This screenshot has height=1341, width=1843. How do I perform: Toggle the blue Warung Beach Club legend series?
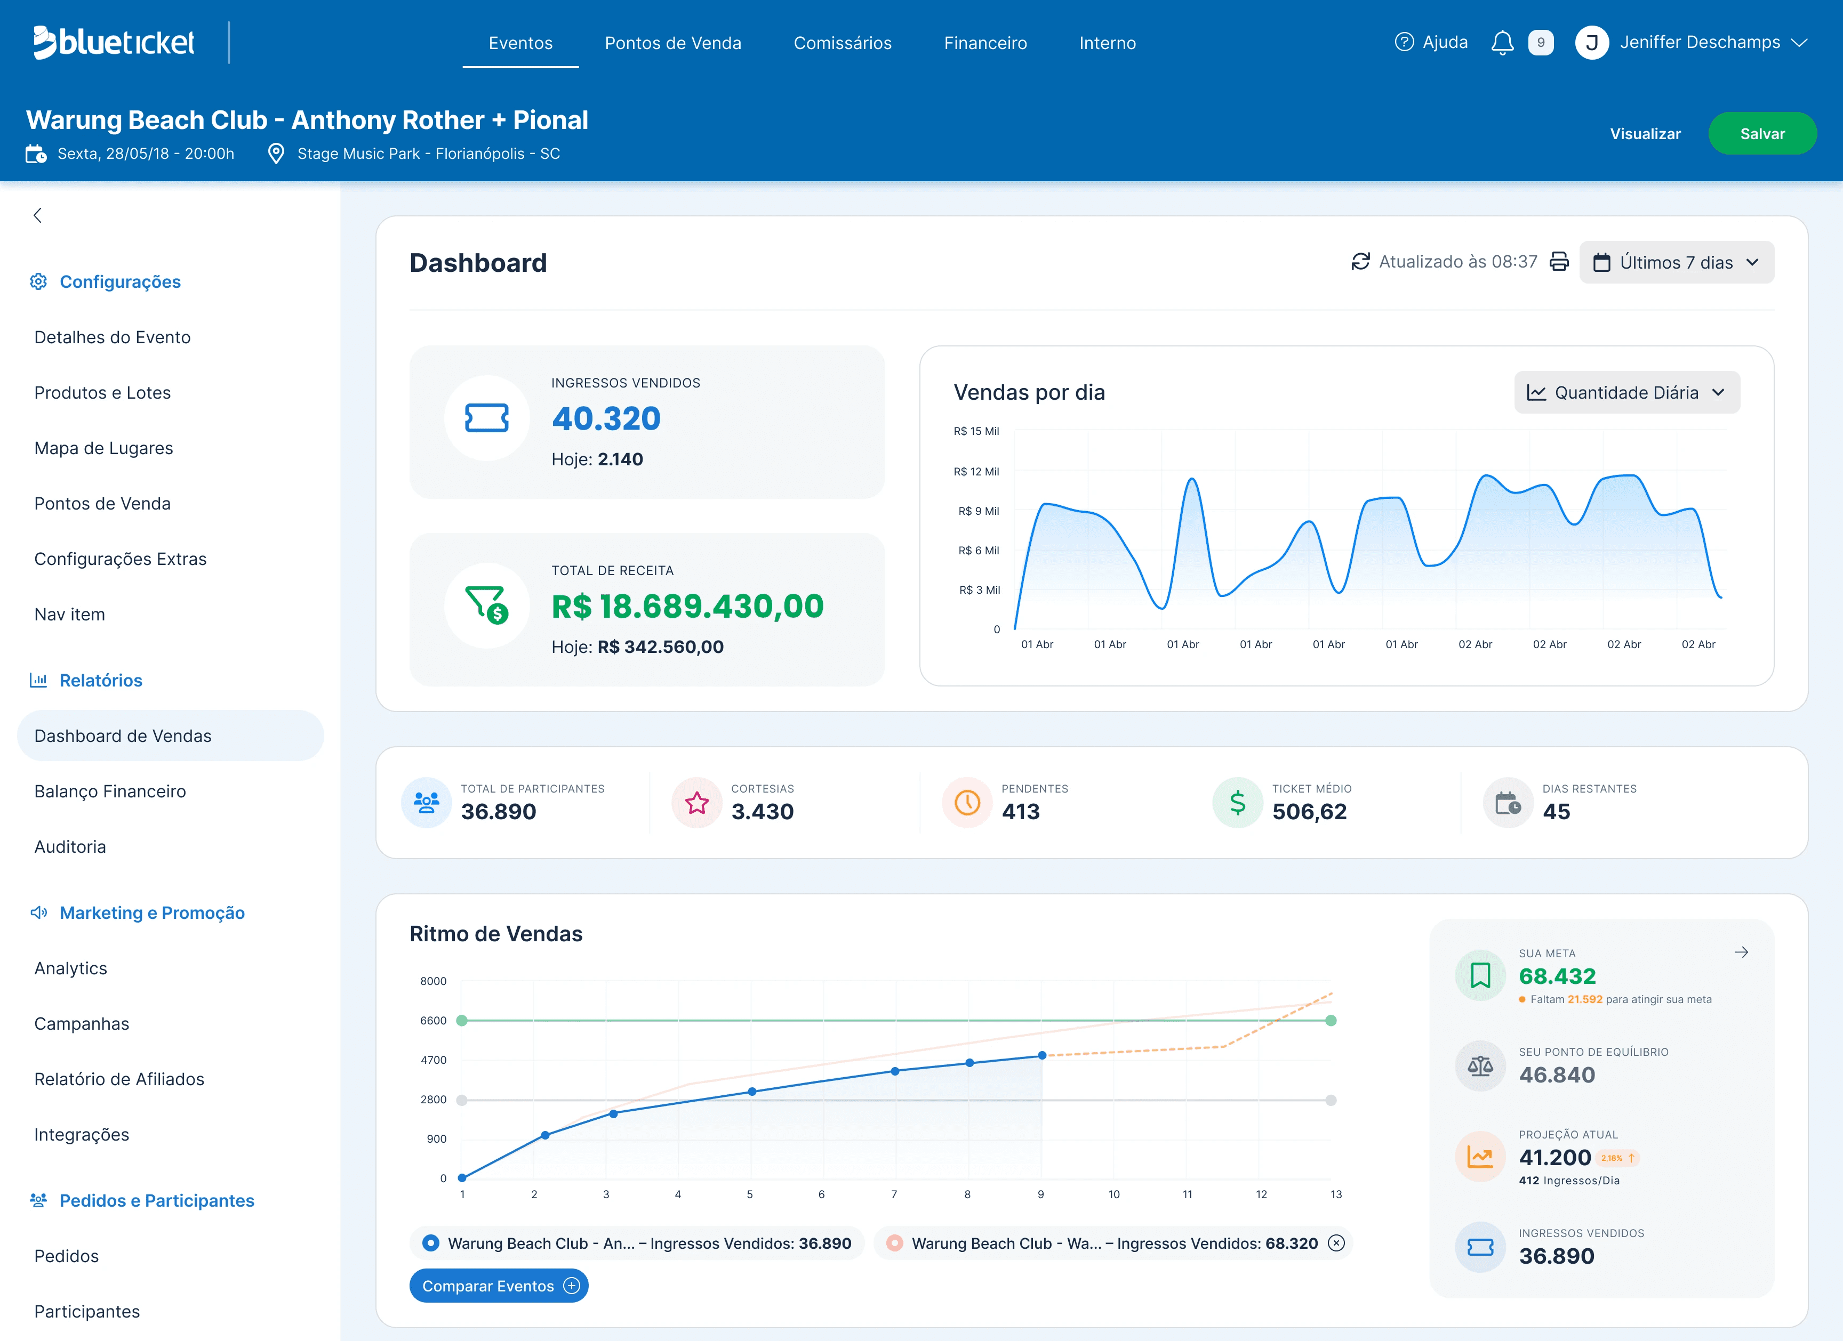point(431,1243)
